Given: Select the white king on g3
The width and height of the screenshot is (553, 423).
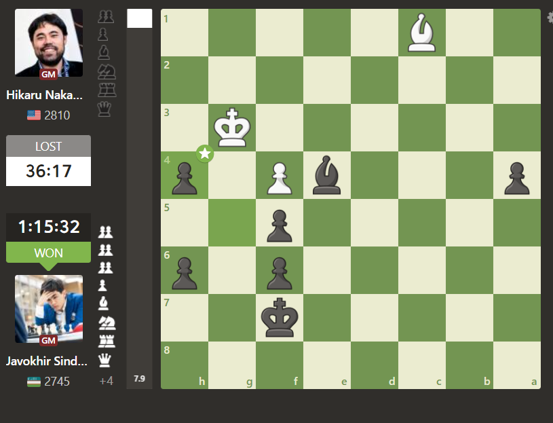Looking at the screenshot, I should (x=231, y=128).
